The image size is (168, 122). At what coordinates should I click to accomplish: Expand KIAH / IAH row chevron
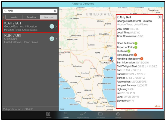click(x=56, y=26)
